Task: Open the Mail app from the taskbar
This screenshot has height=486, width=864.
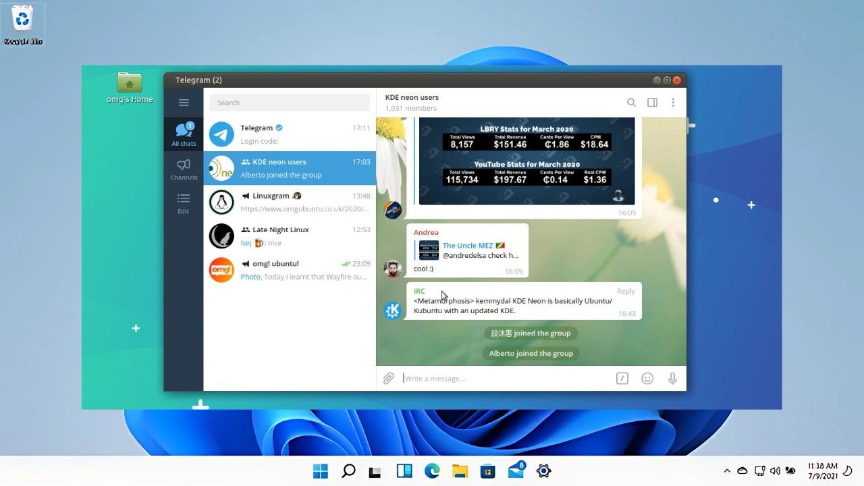Action: (516, 470)
